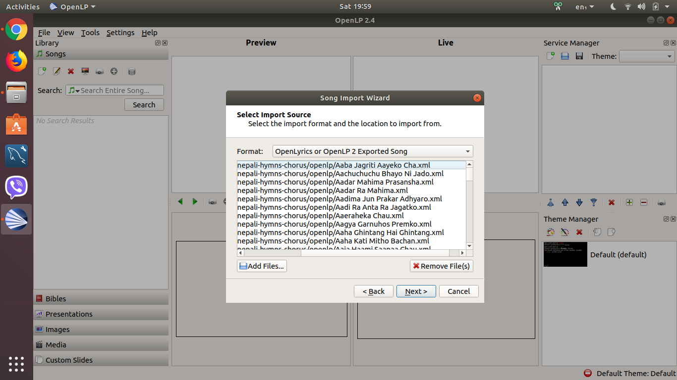Expand Presentations section in Library
The height and width of the screenshot is (380, 677).
(101, 314)
